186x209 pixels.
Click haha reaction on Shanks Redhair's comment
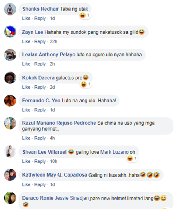(85, 15)
